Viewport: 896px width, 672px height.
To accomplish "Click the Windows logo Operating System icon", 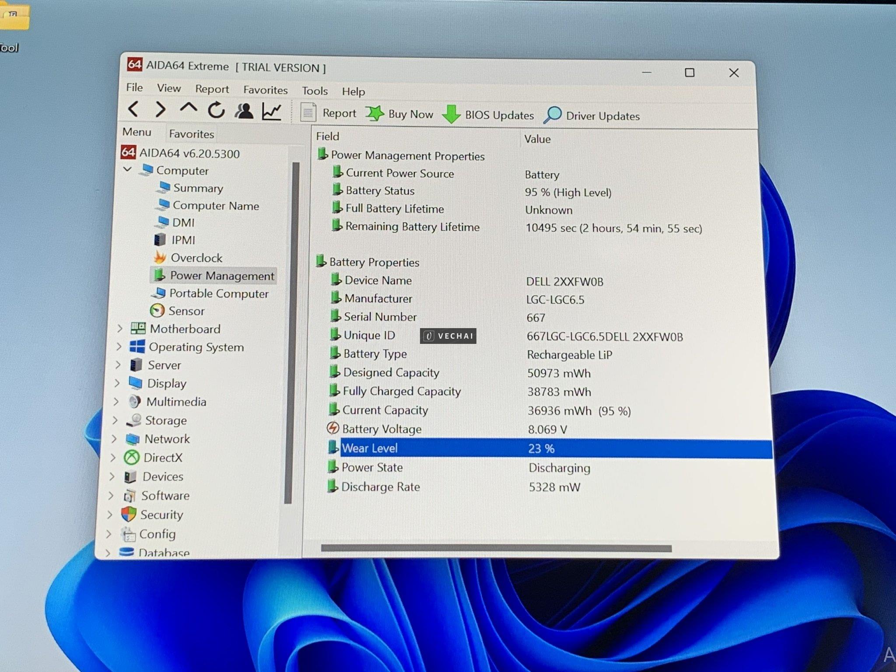I will point(137,346).
